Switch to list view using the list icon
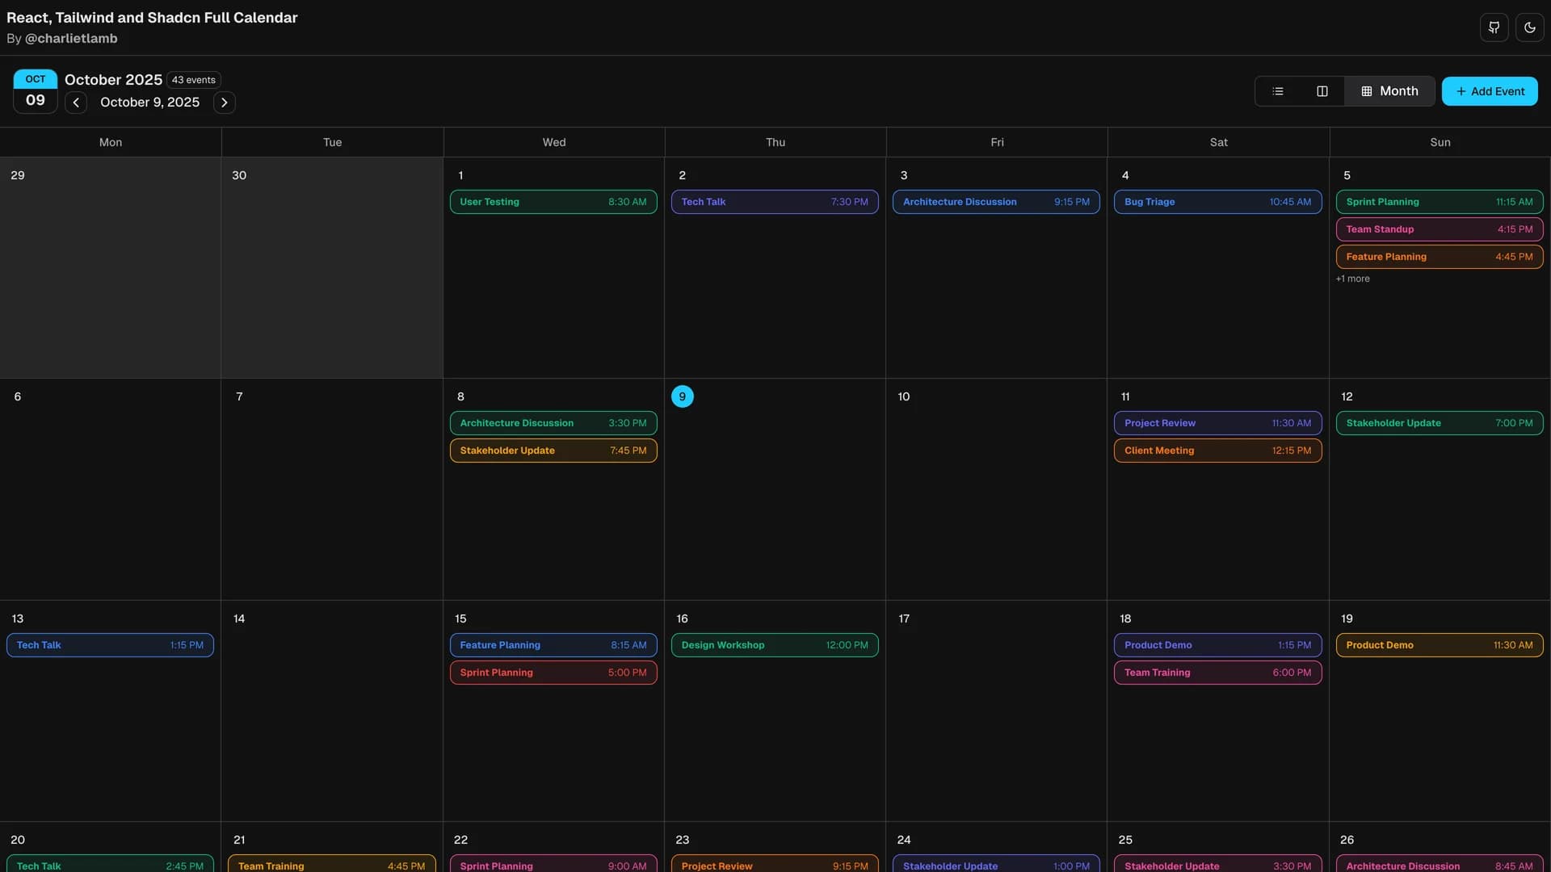Viewport: 1551px width, 872px height. tap(1277, 90)
